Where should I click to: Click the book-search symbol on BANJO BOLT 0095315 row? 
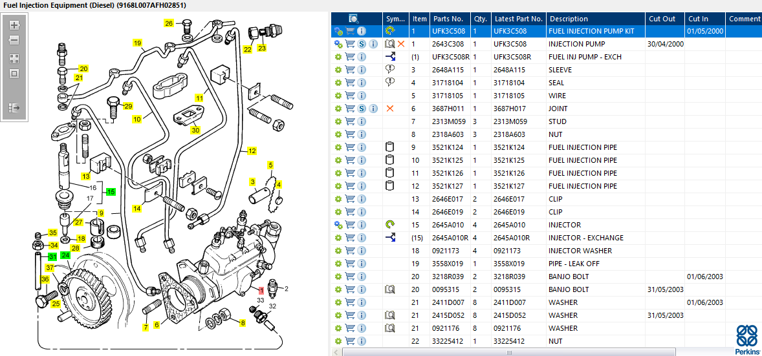point(390,289)
